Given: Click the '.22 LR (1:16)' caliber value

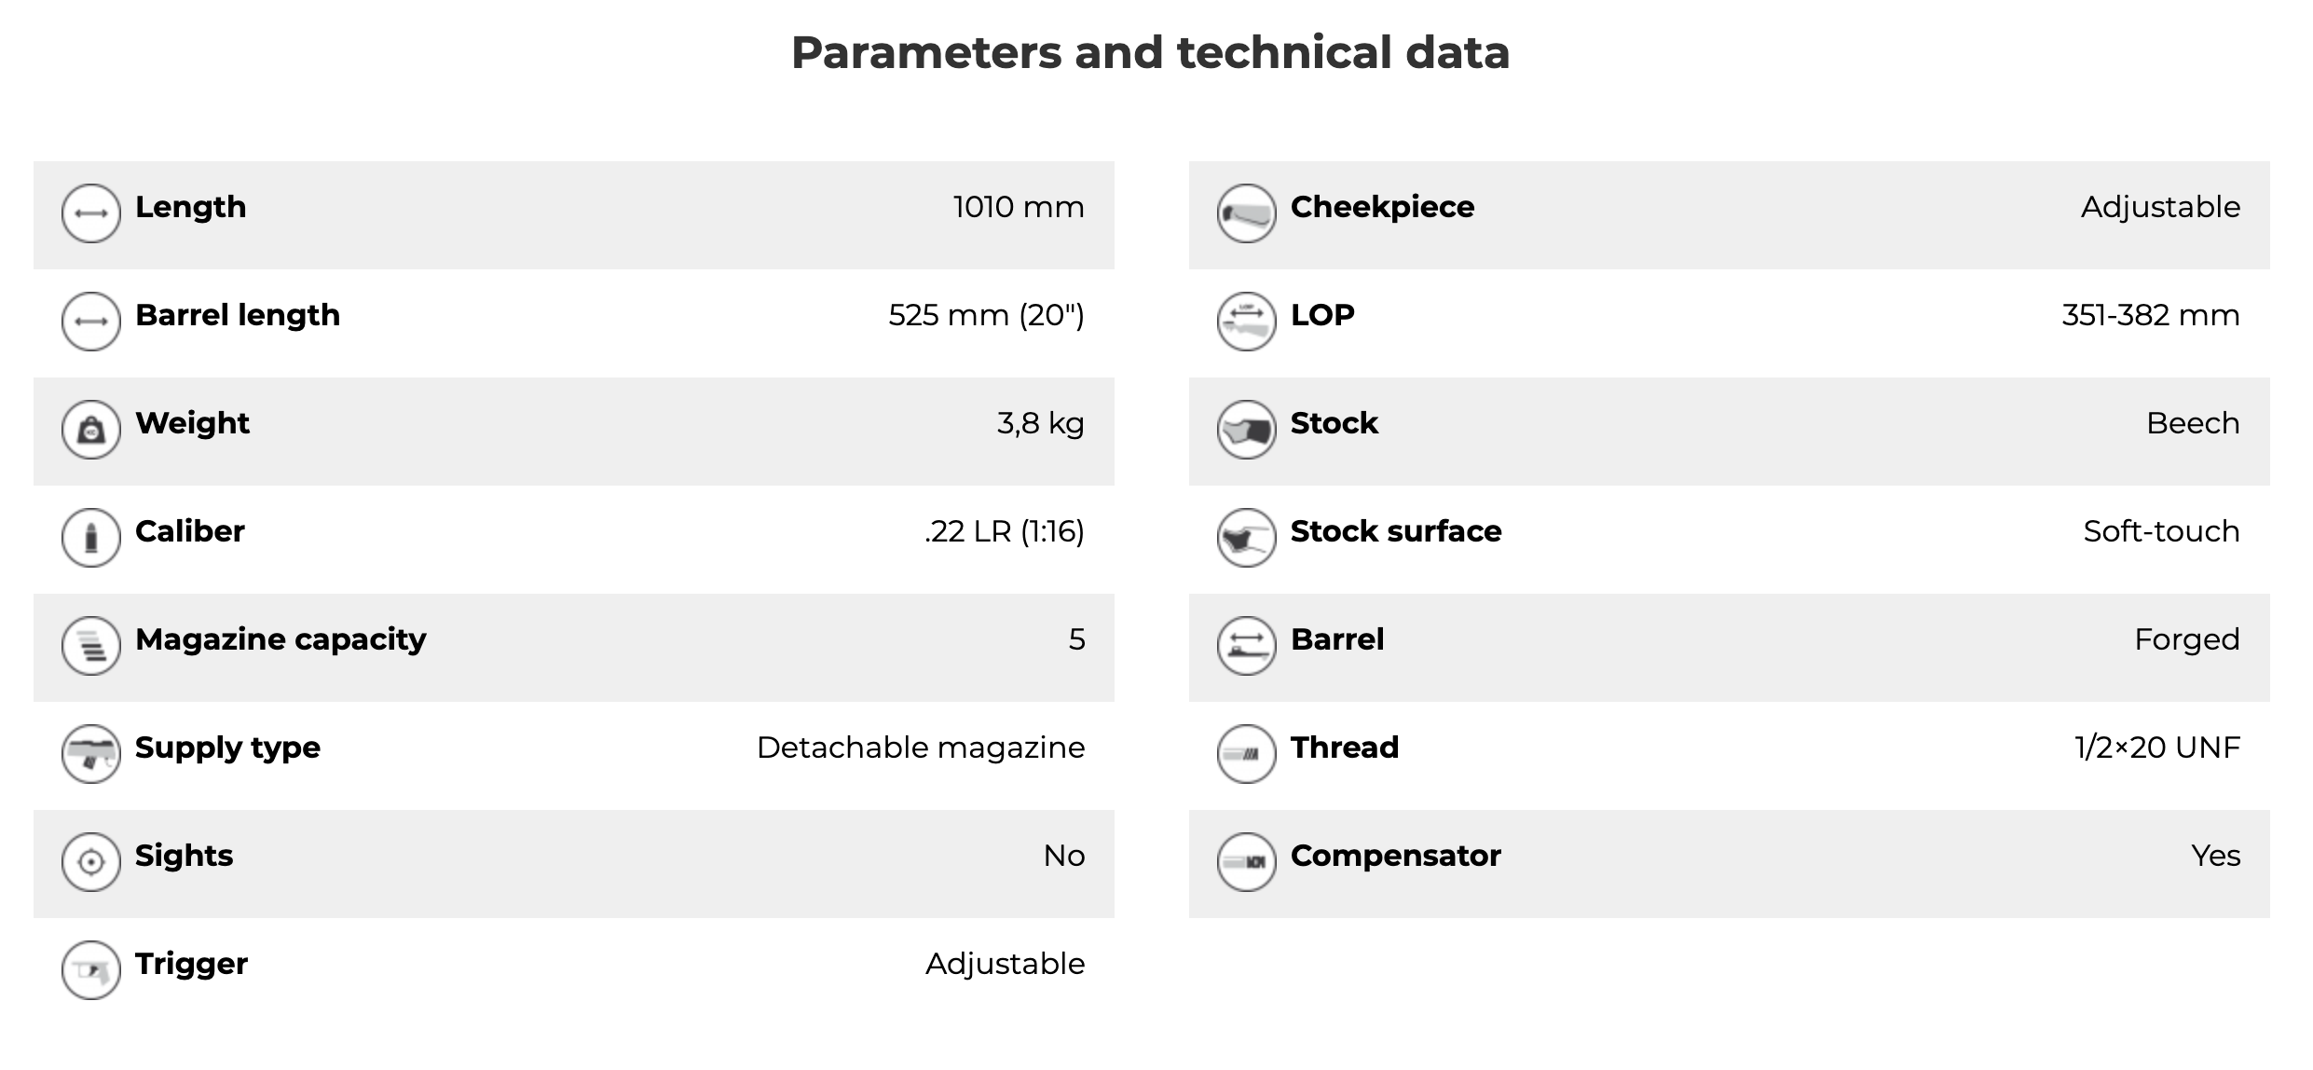Looking at the screenshot, I should [x=1004, y=531].
